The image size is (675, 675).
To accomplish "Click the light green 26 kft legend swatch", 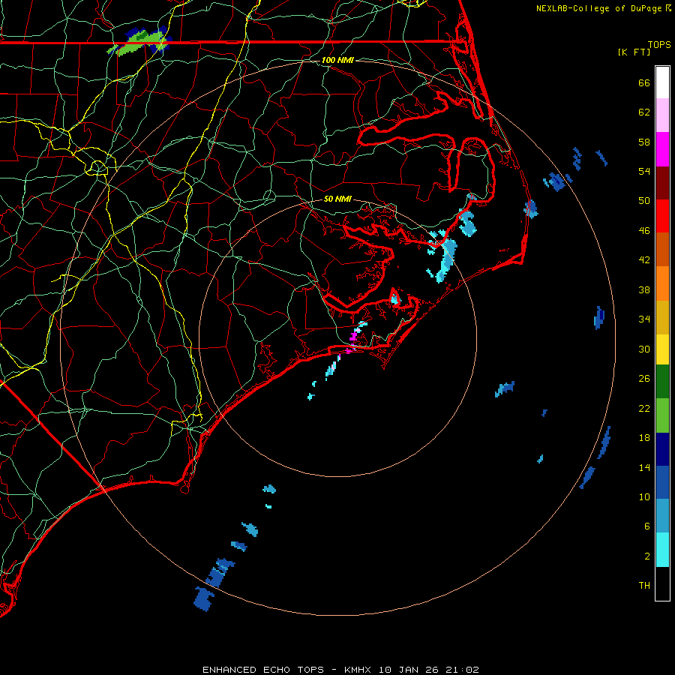I will click(x=662, y=415).
